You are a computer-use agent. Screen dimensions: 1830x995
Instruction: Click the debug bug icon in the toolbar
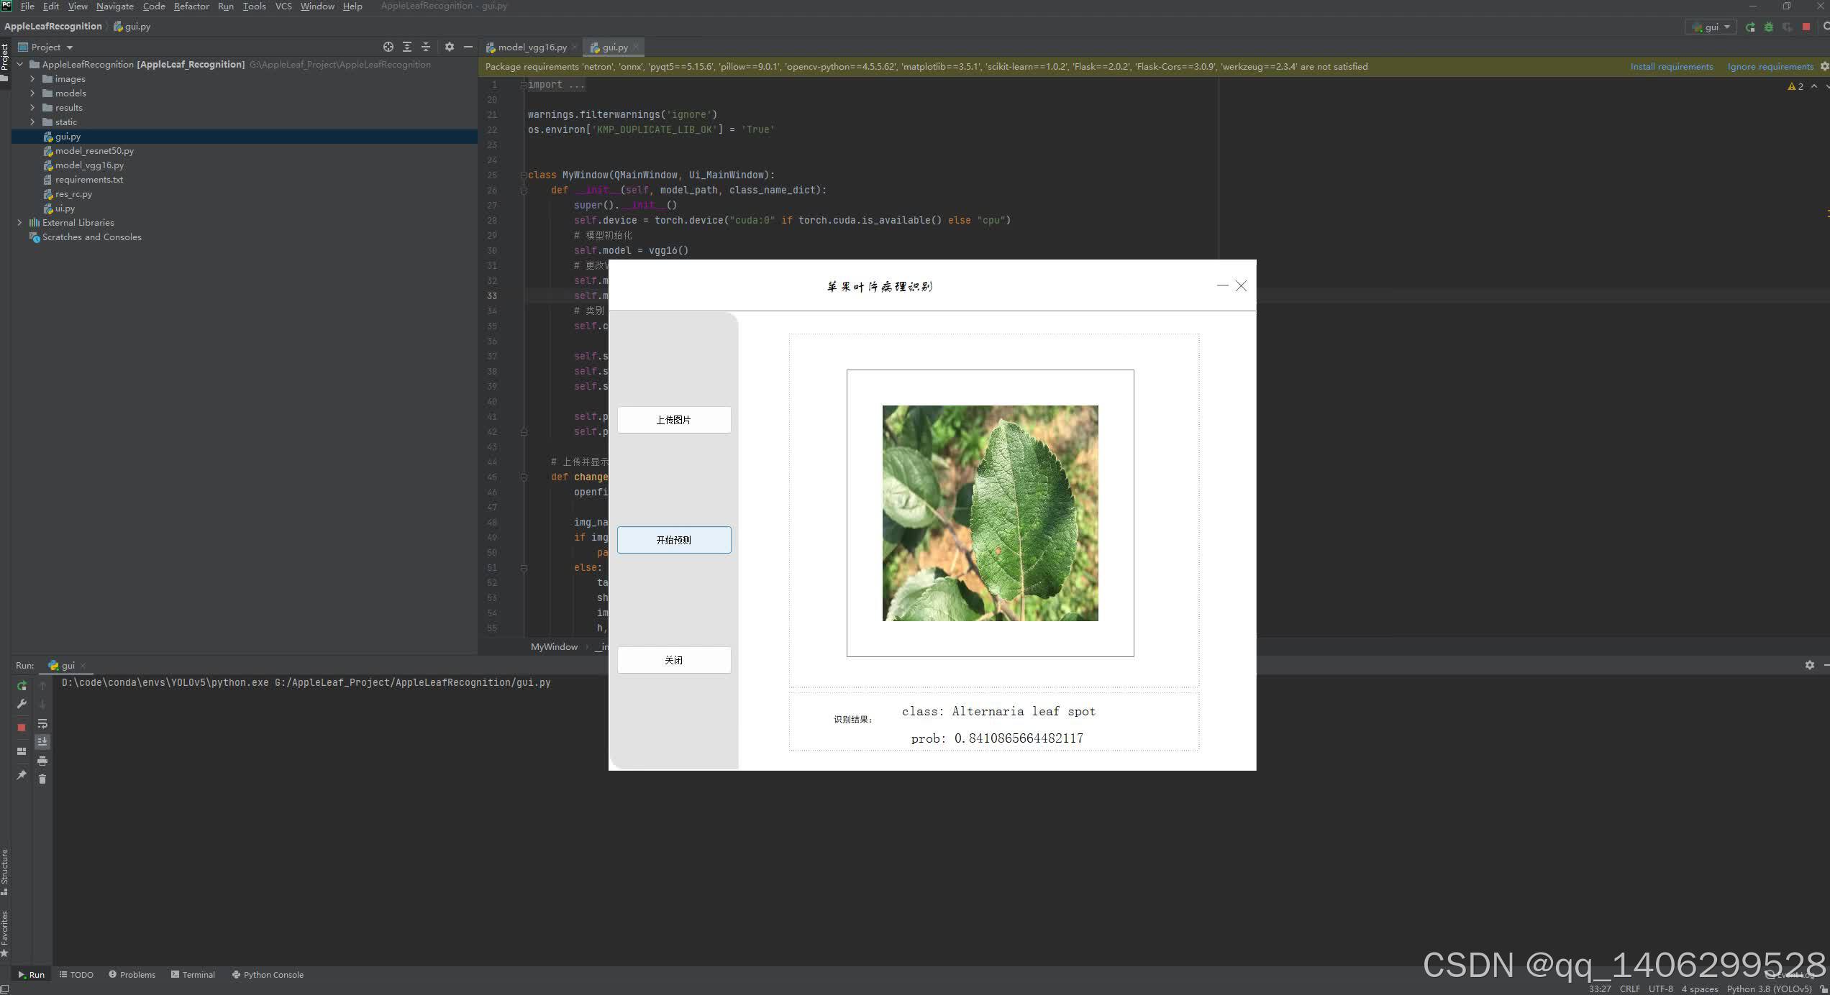(x=1769, y=27)
